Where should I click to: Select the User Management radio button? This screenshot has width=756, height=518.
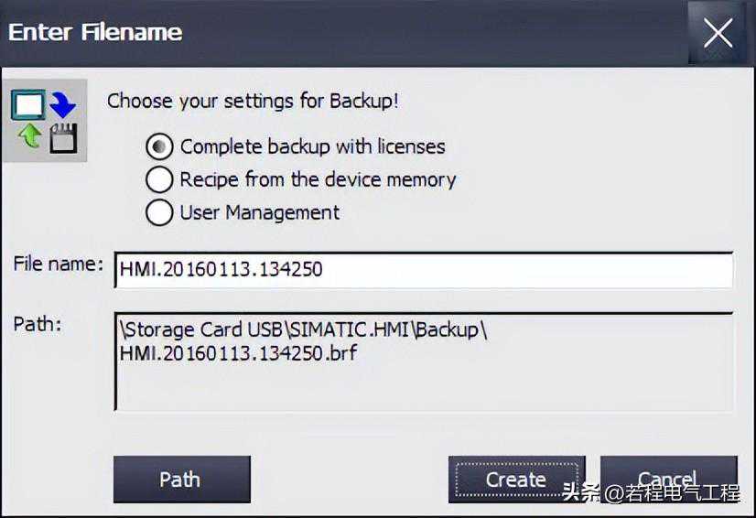point(159,212)
